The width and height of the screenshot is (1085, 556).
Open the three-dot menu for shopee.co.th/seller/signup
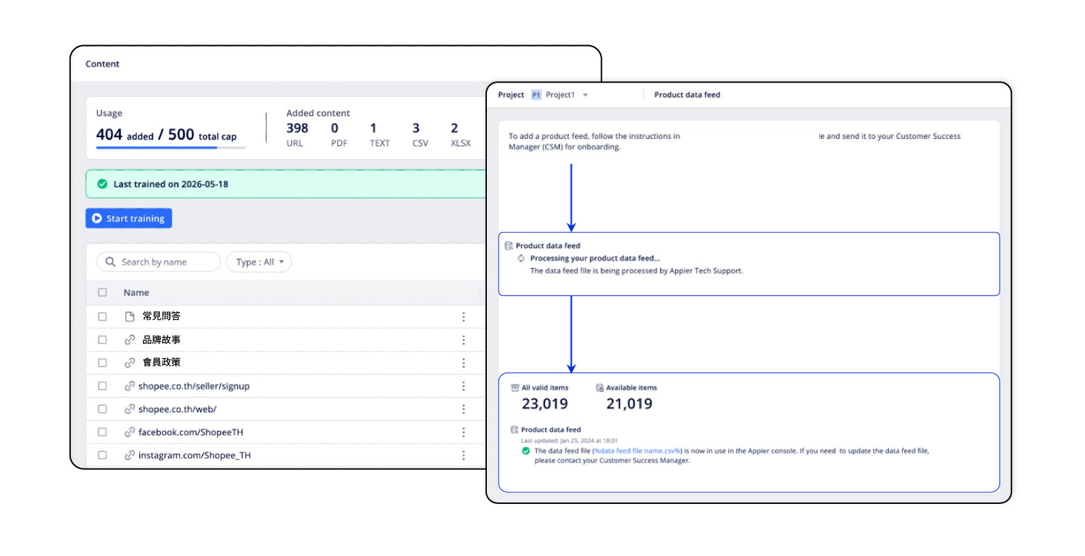pyautogui.click(x=463, y=386)
